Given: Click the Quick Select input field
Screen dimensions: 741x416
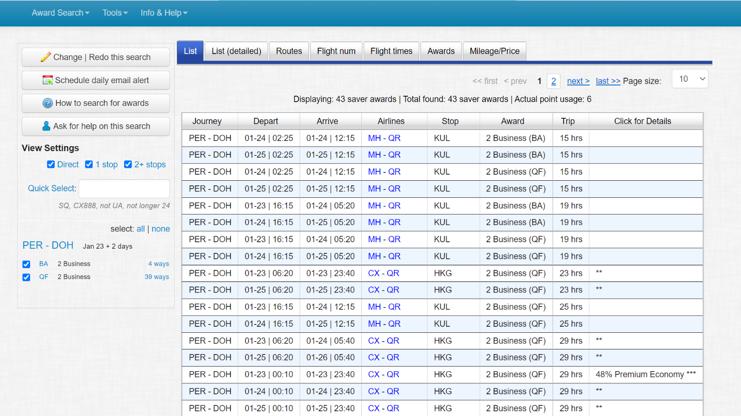Looking at the screenshot, I should (x=124, y=189).
